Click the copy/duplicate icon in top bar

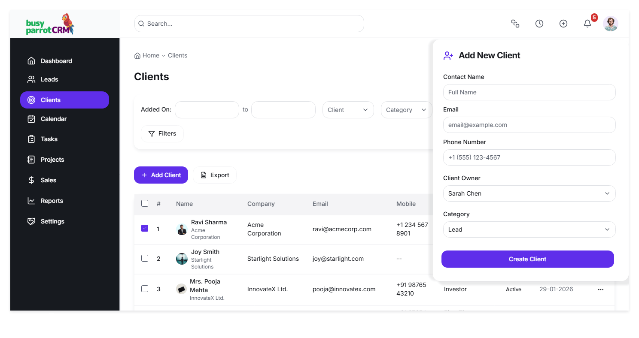(515, 24)
